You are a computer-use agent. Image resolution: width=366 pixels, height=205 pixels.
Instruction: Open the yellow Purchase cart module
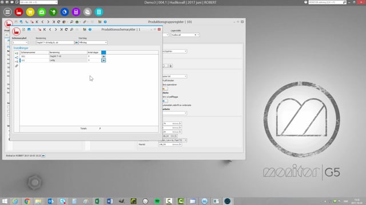point(30,12)
